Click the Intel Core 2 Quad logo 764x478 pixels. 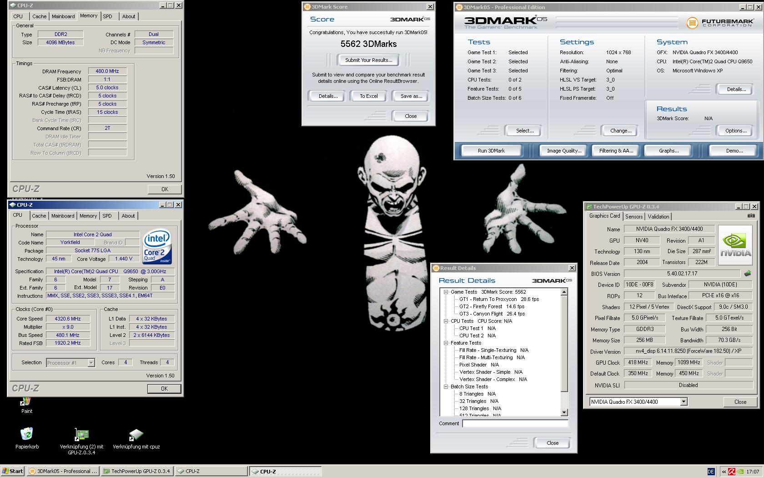pyautogui.click(x=157, y=246)
